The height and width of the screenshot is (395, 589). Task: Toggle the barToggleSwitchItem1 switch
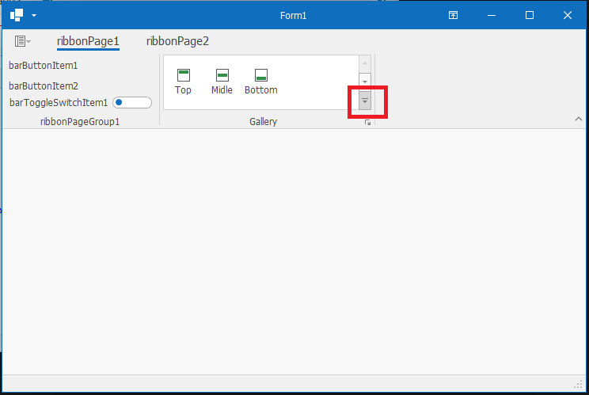pos(132,102)
